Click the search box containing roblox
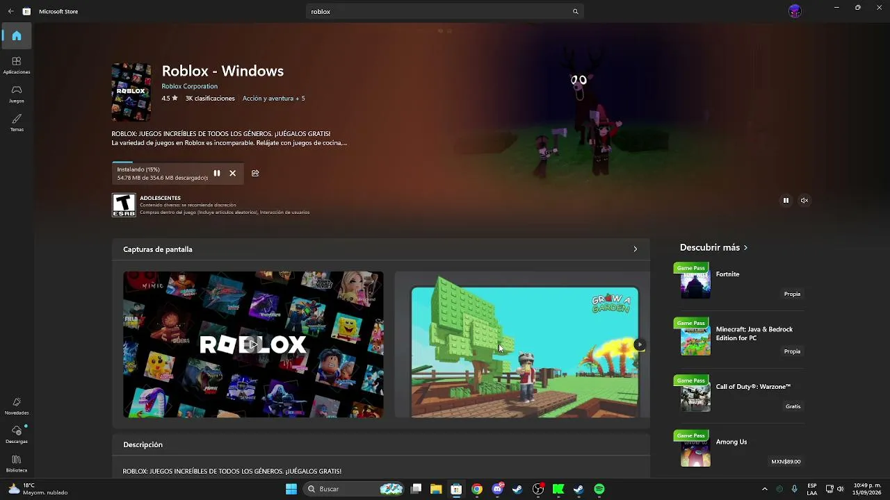 point(445,11)
